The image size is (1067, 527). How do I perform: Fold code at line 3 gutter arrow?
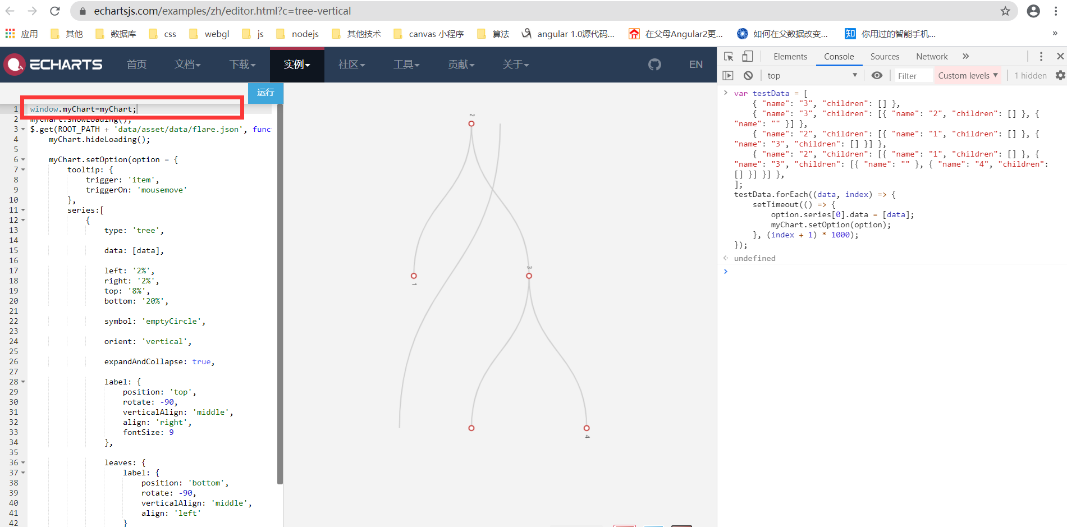(23, 129)
